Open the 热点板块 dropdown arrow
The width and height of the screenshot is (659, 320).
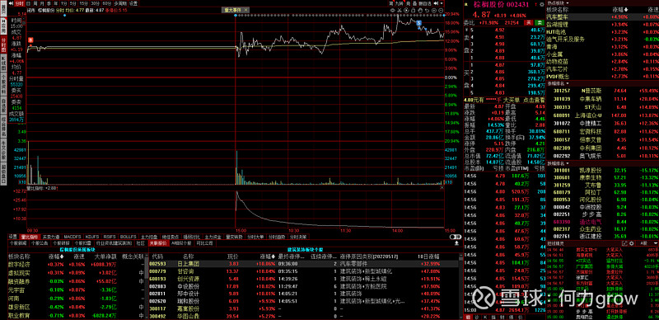click(568, 3)
